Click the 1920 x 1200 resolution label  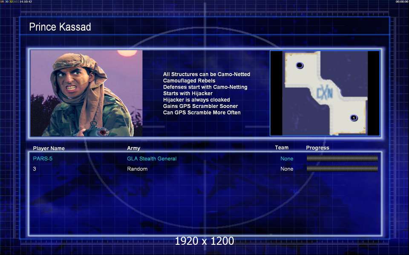click(204, 241)
